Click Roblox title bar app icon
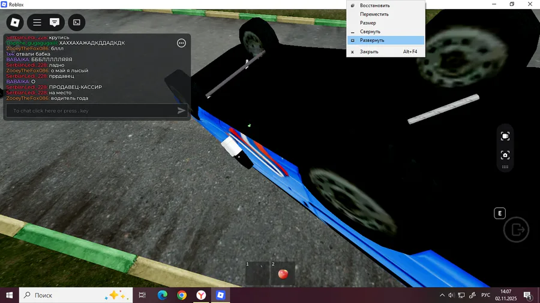Viewport: 540px width, 303px height. point(4,4)
